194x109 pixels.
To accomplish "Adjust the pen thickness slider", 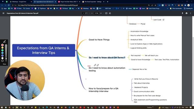I will (x=6, y=53).
